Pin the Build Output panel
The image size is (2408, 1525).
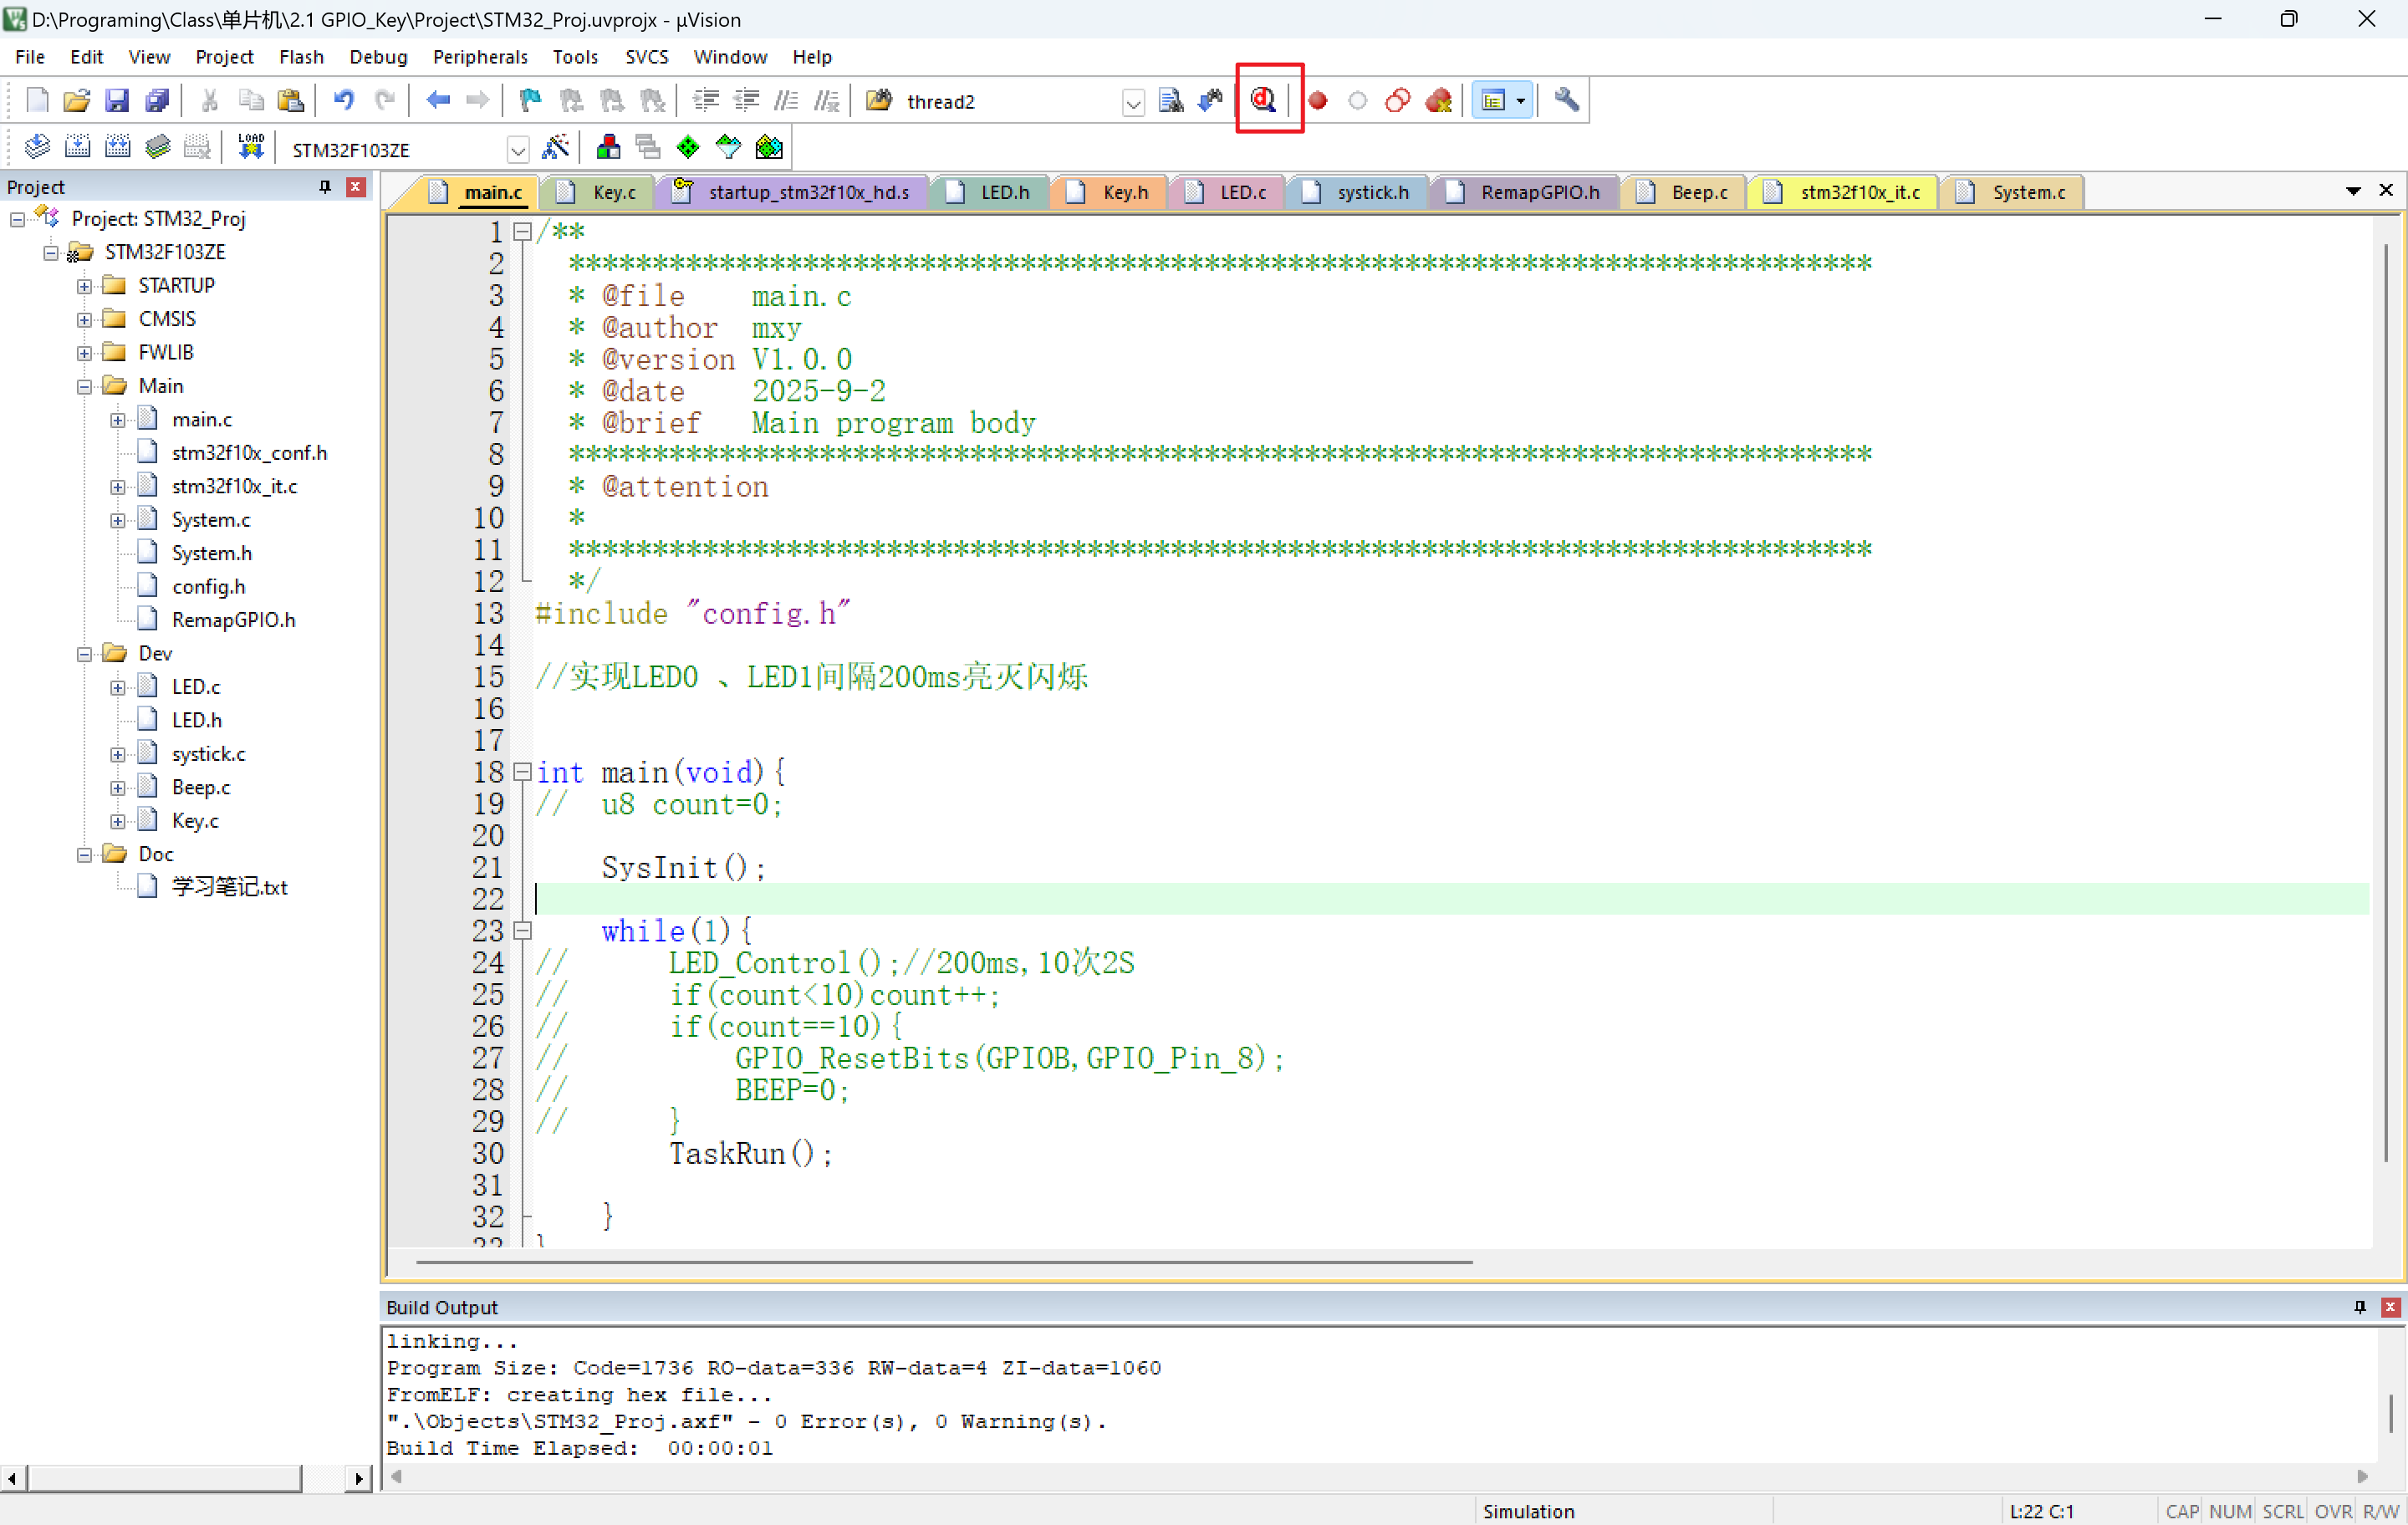tap(2360, 1307)
